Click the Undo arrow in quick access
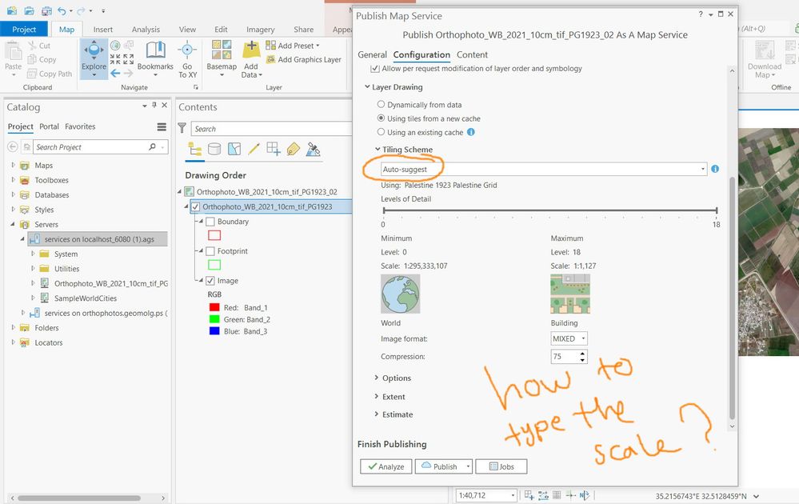This screenshot has width=799, height=504. point(62,10)
